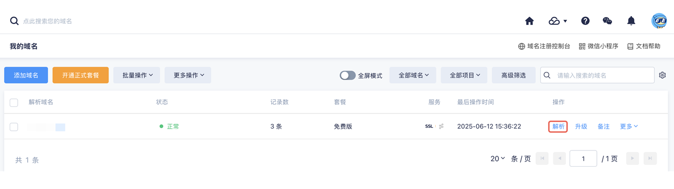Go to the home icon
The image size is (674, 189).
[529, 21]
